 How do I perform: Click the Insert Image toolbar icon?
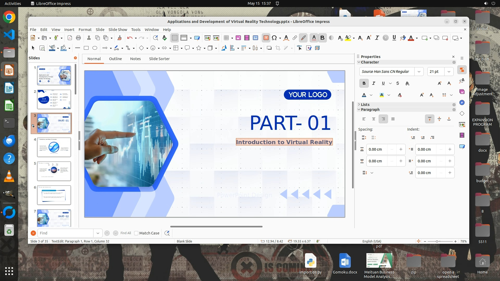(238, 38)
